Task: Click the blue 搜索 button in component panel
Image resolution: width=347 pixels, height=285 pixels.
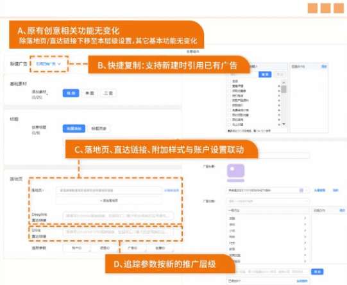Action: [x=265, y=74]
